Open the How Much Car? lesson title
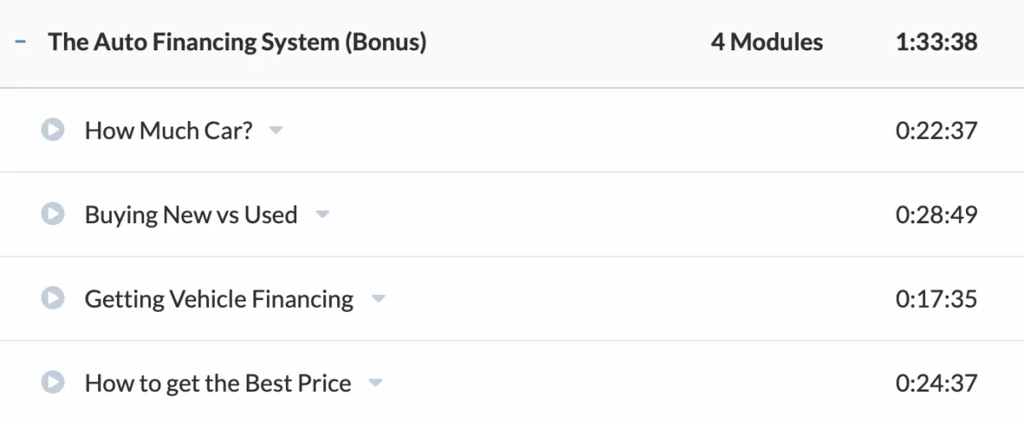This screenshot has height=421, width=1024. (x=169, y=130)
